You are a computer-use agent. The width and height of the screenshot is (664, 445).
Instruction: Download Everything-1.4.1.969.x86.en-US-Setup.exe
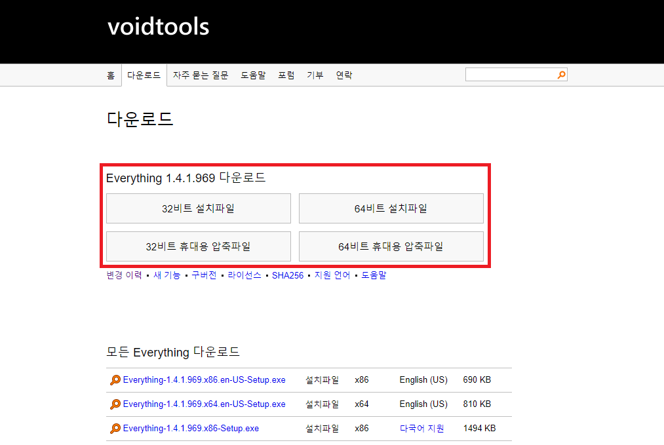pos(204,380)
